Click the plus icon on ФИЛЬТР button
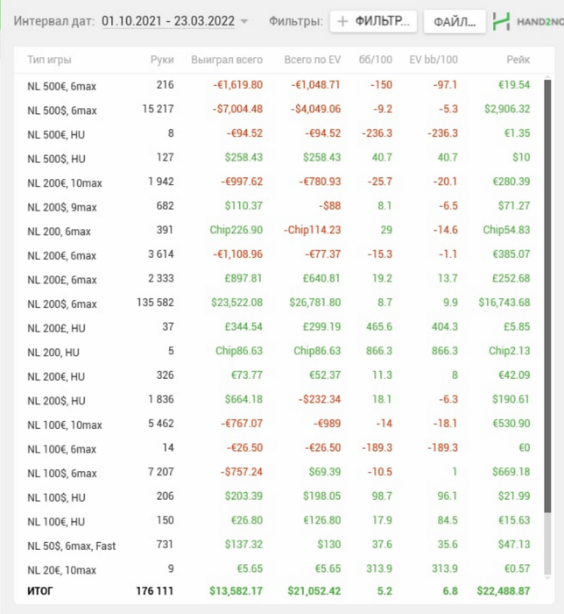This screenshot has width=564, height=614. point(342,21)
